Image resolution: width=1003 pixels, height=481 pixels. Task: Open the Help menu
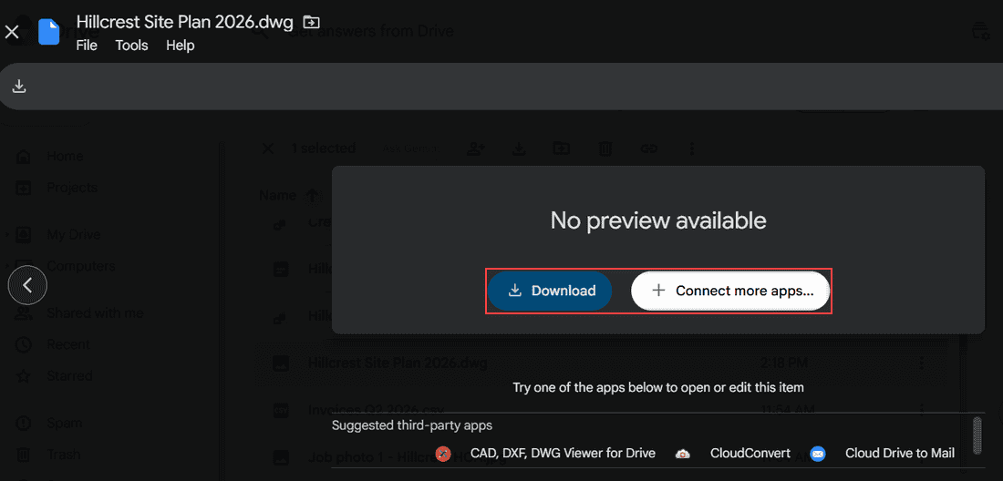point(181,46)
